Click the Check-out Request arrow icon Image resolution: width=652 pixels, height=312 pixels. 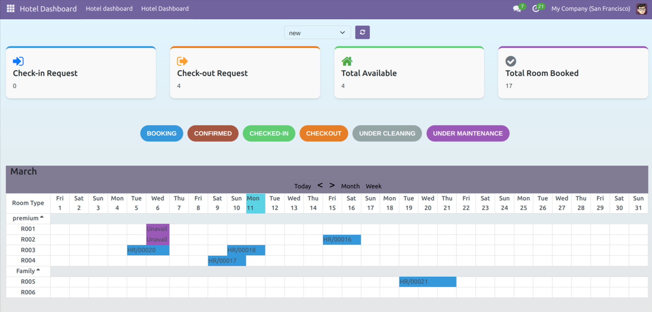182,61
